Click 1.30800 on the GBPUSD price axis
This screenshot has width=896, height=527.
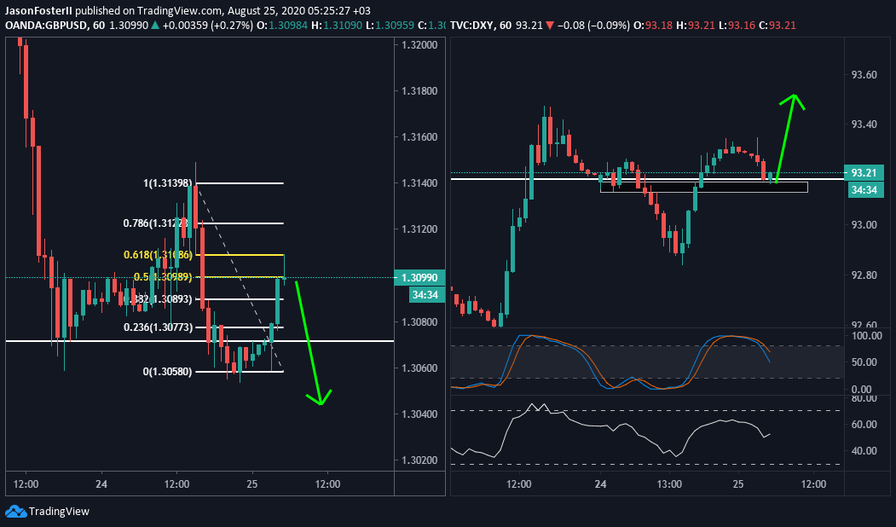(419, 321)
